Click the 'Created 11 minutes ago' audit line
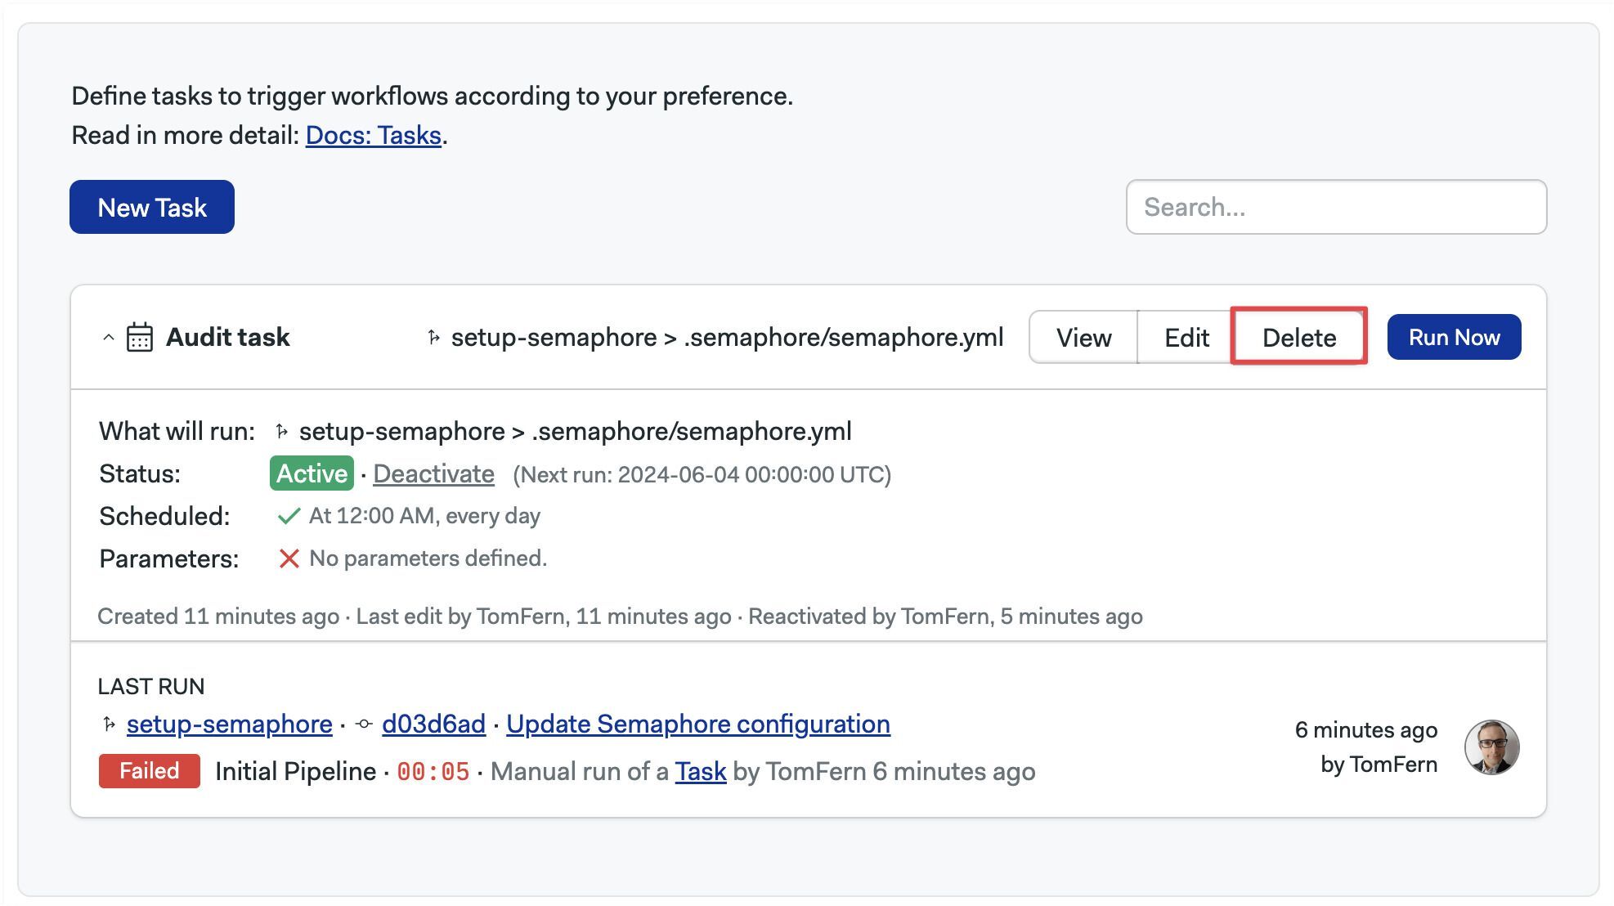This screenshot has width=1614, height=906. (218, 616)
